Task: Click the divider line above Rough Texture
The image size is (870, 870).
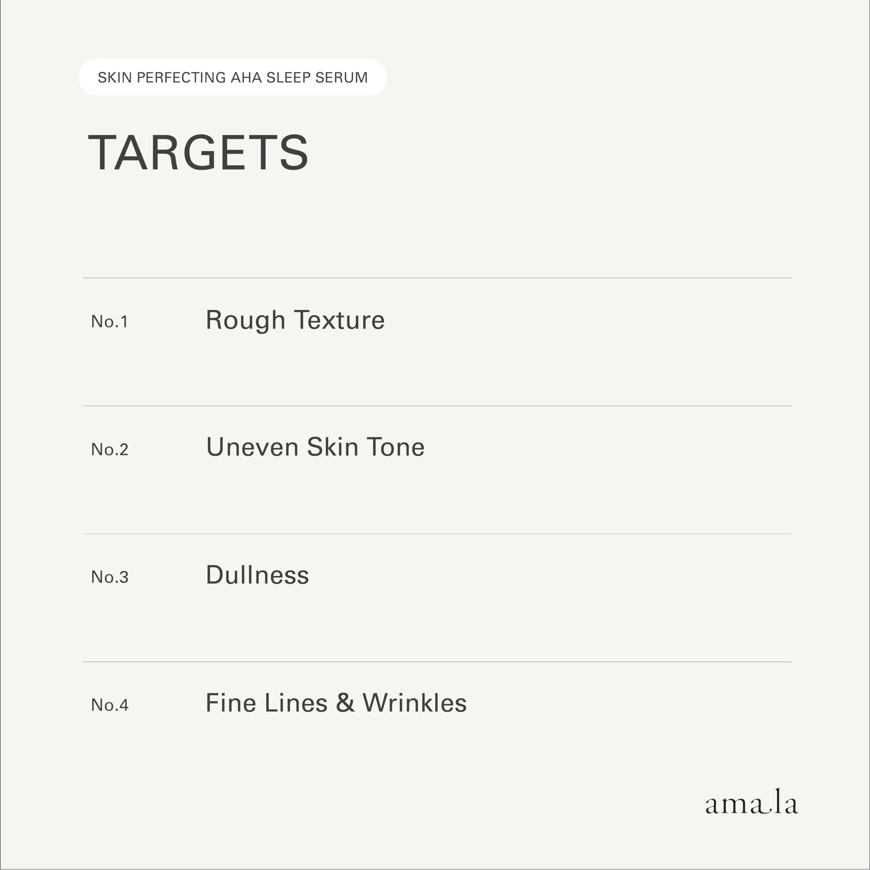Action: [x=437, y=278]
